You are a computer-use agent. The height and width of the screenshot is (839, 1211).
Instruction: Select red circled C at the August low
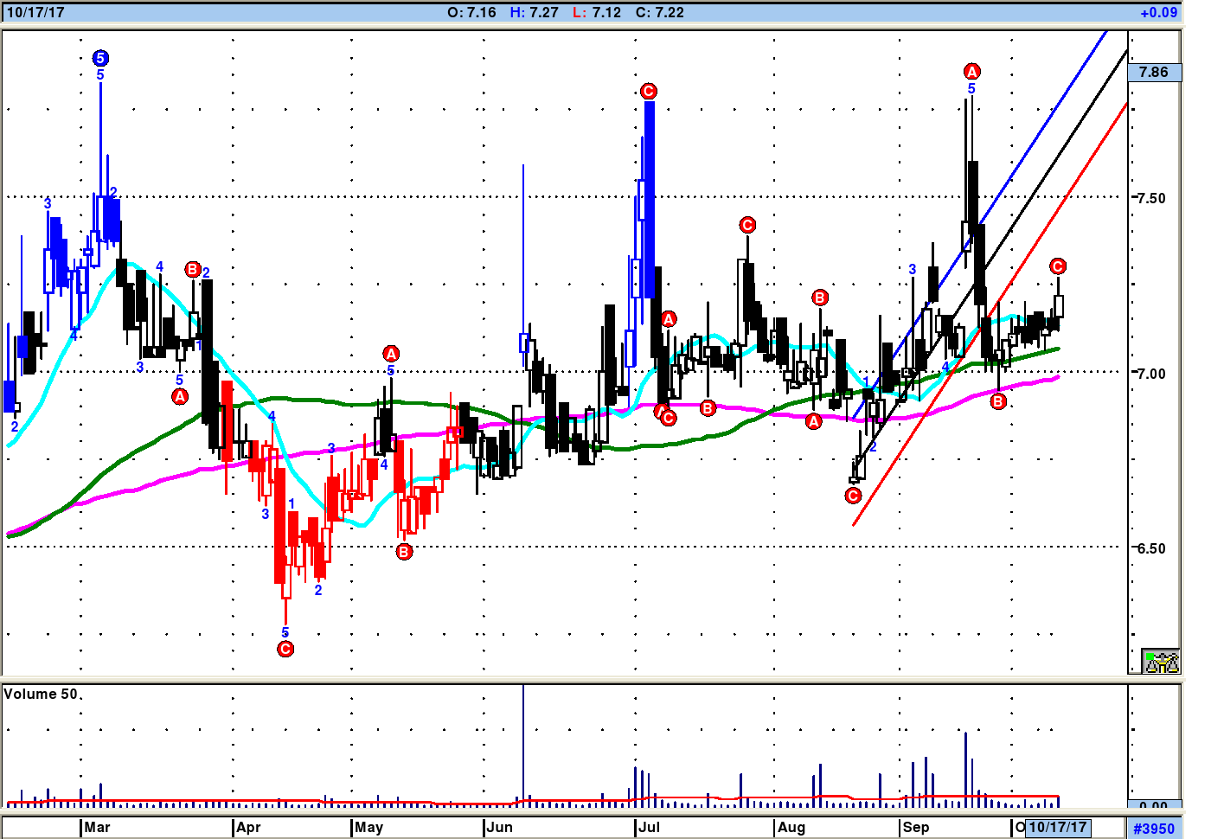point(853,496)
